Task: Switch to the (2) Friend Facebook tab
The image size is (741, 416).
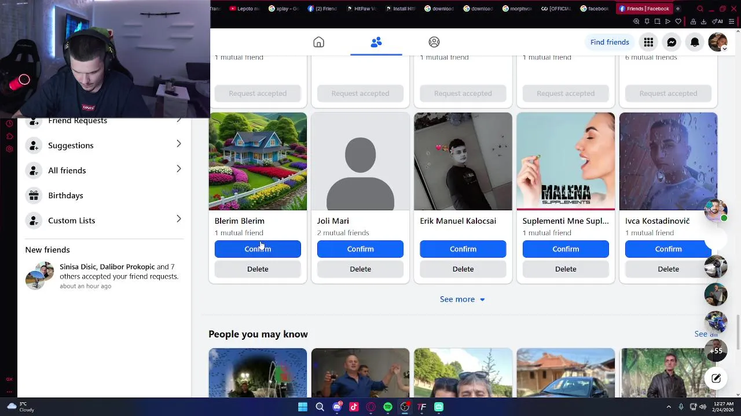Action: (322, 9)
